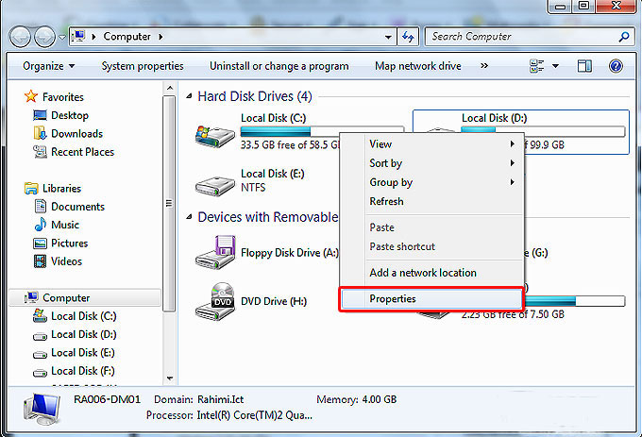Click the Change your view icon
The height and width of the screenshot is (437, 642).
(538, 66)
